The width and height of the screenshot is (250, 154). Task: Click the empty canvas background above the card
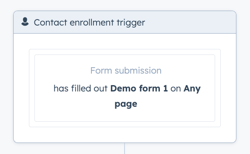point(125,5)
